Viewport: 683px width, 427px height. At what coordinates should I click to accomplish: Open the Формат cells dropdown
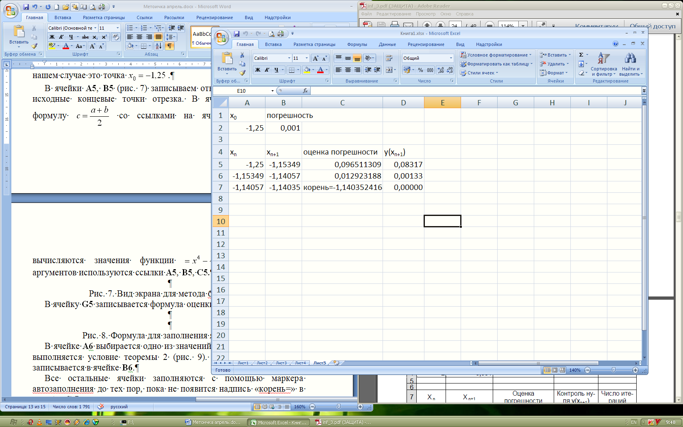[x=554, y=73]
